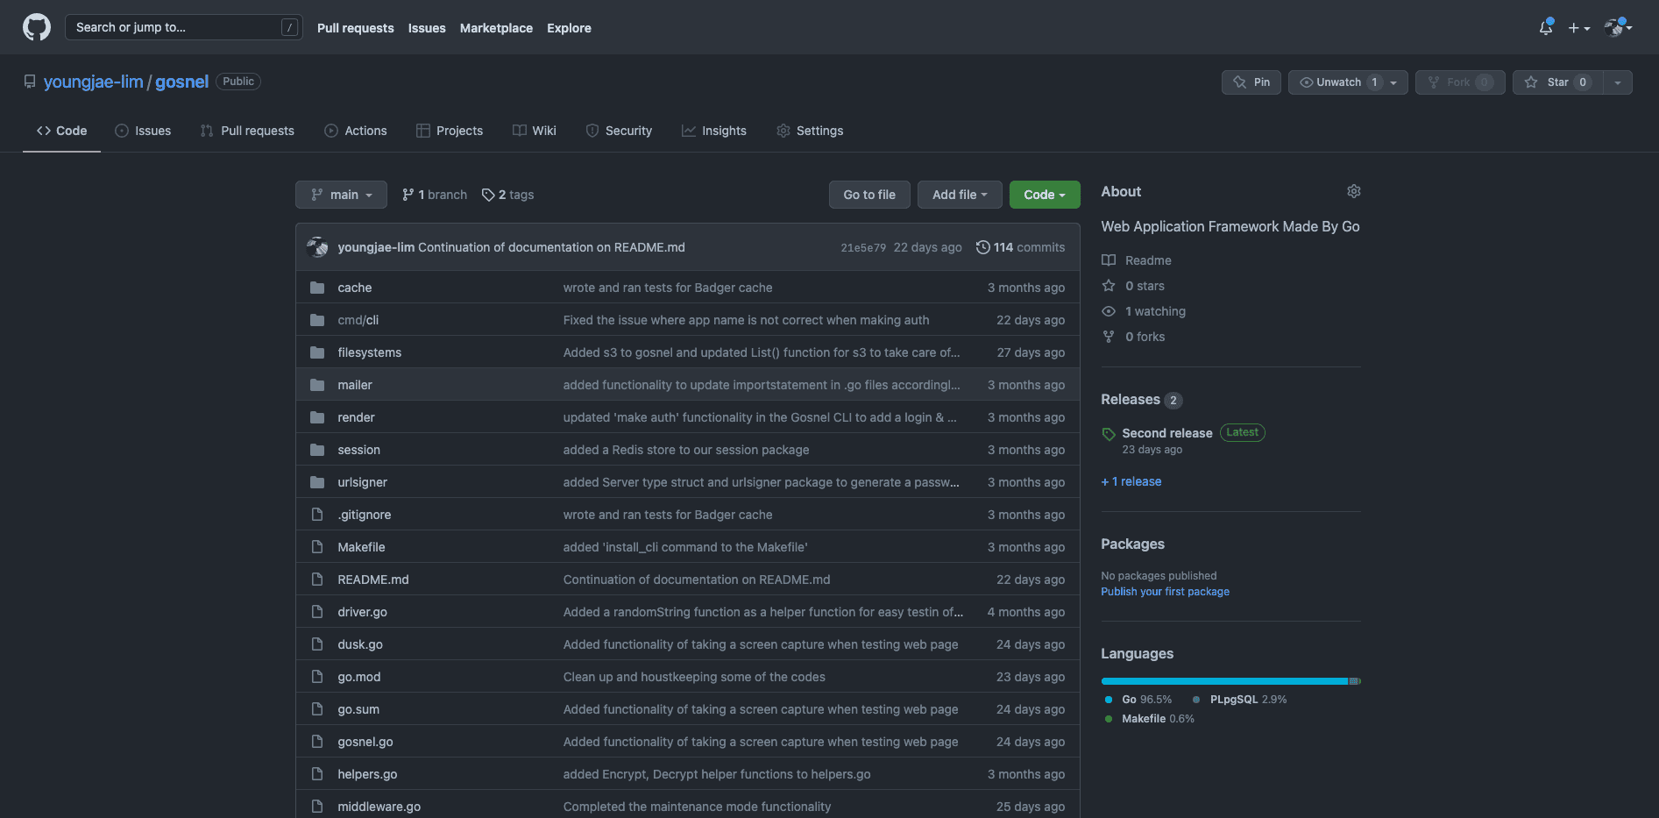Screen dimensions: 1659x818
Task: Click the mailer folder icon
Action: click(317, 385)
